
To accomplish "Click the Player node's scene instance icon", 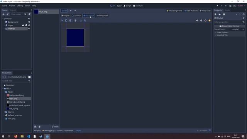I will click(23, 25).
